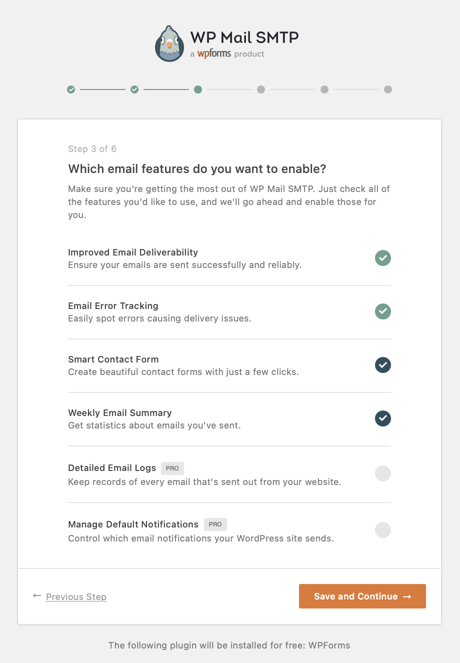Click the left arrow beside Previous Step
Image resolution: width=460 pixels, height=663 pixels.
point(36,596)
